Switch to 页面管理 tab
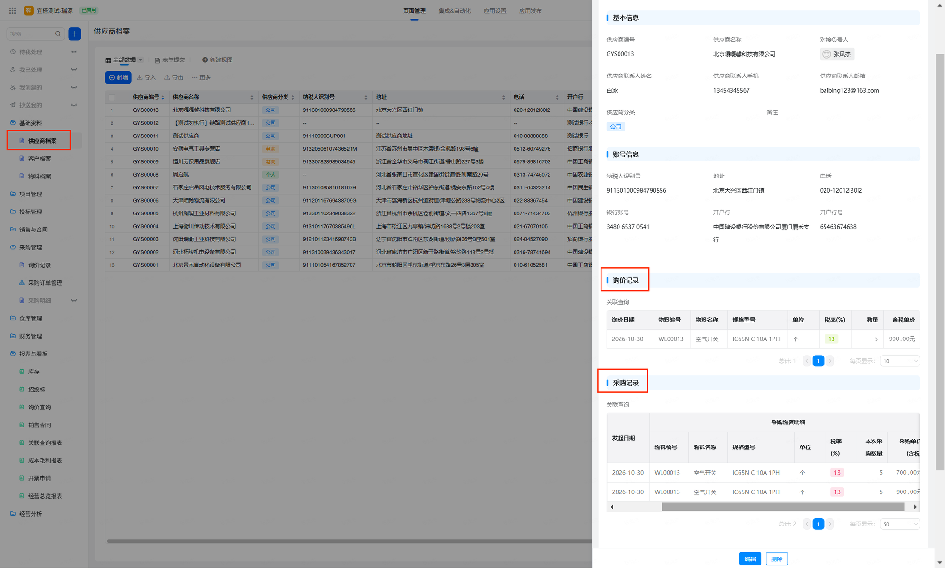Viewport: 945px width, 568px height. [x=414, y=11]
